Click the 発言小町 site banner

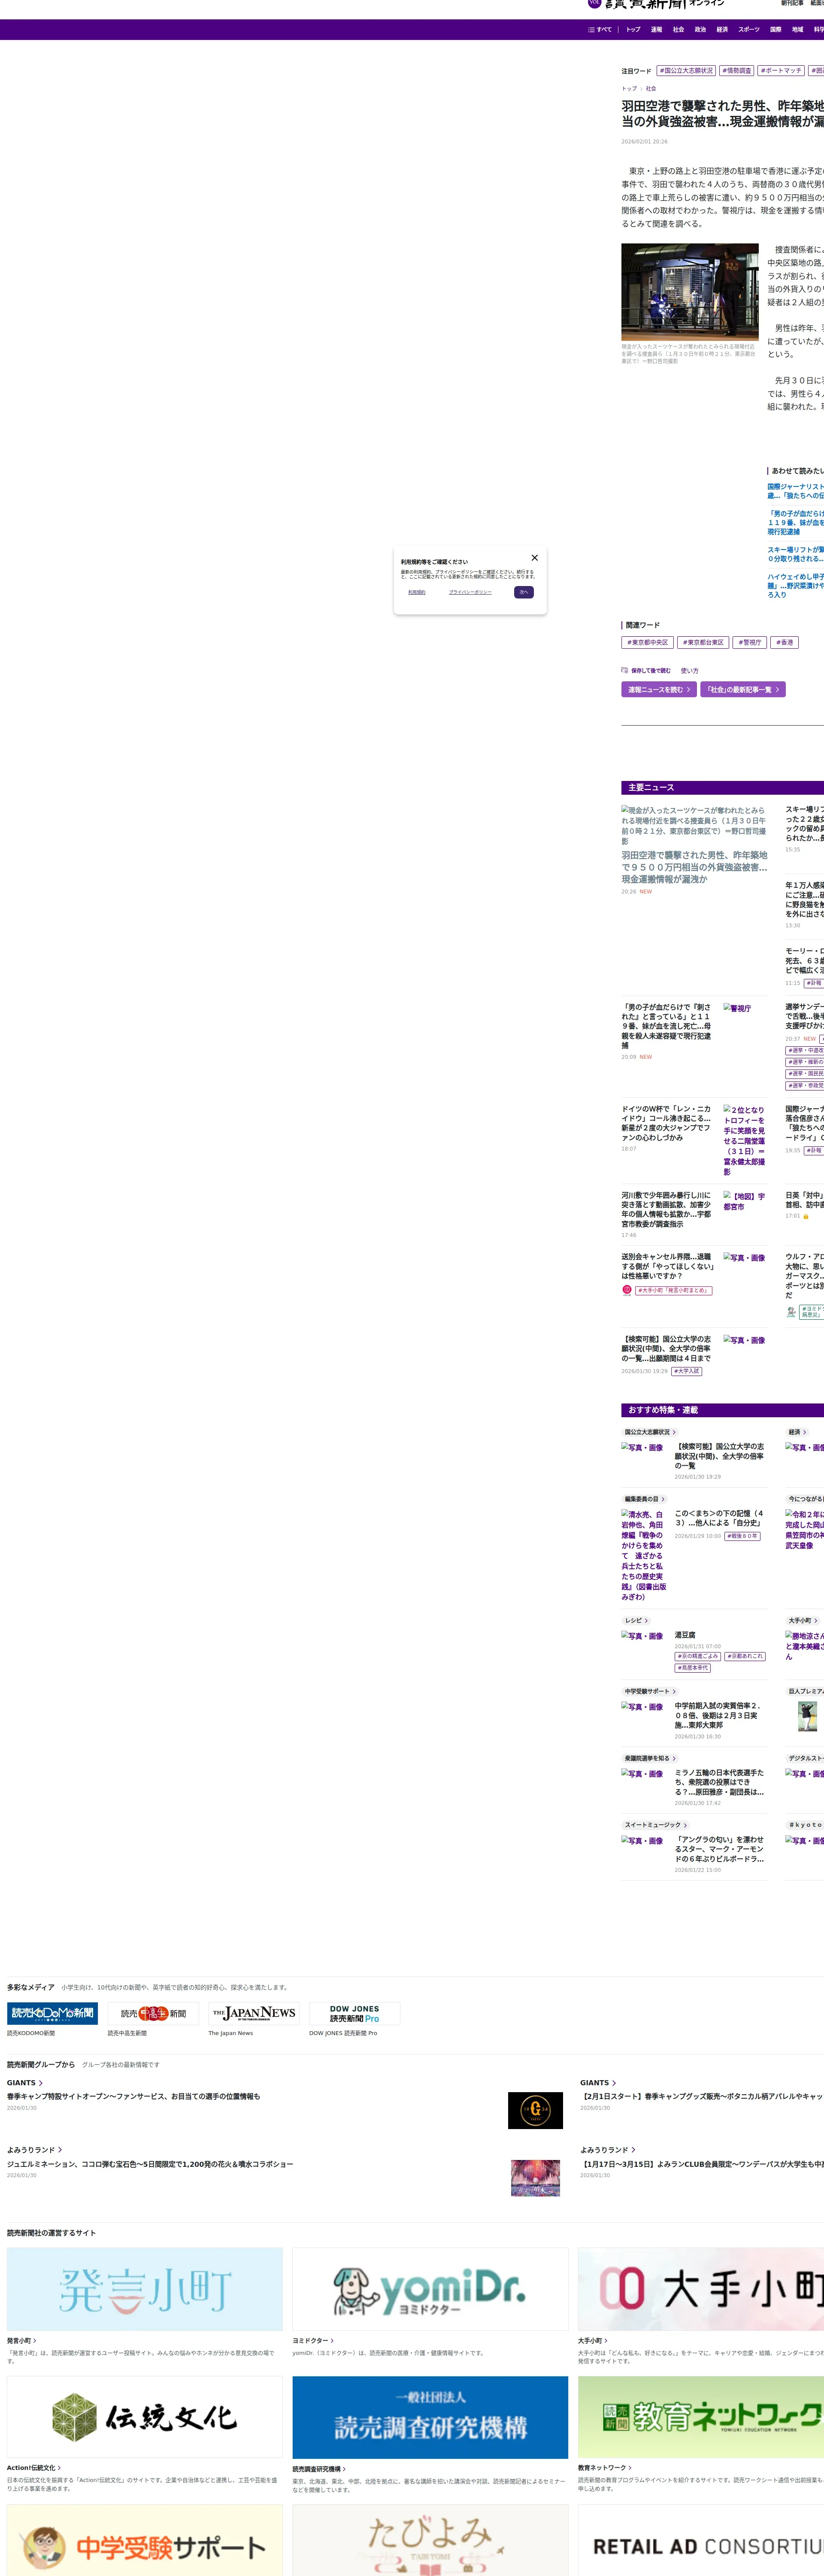coord(145,2289)
